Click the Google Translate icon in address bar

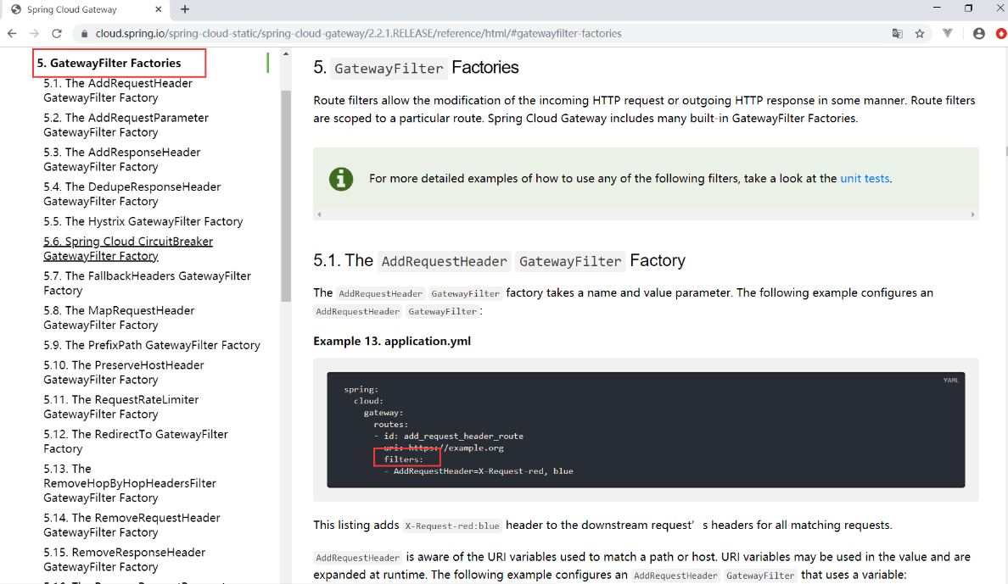(897, 34)
